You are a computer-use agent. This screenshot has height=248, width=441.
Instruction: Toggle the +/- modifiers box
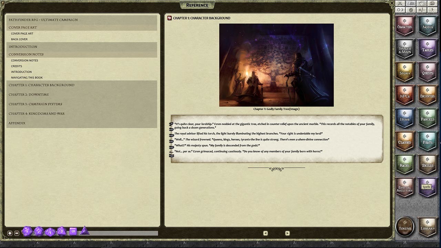pyautogui.click(x=421, y=10)
